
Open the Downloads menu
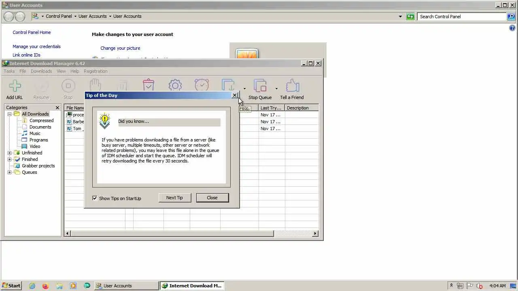[x=41, y=71]
